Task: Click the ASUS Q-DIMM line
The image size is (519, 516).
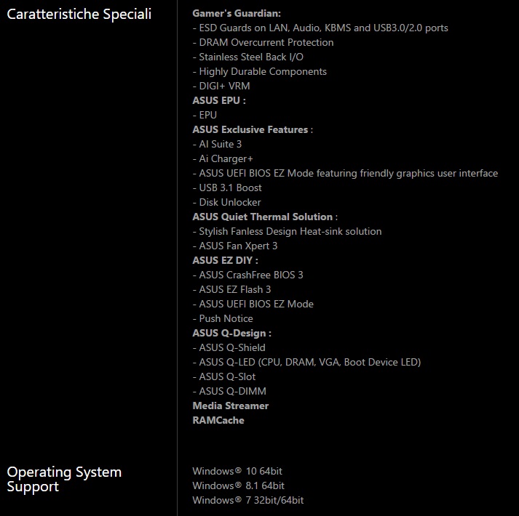Action: [x=229, y=391]
